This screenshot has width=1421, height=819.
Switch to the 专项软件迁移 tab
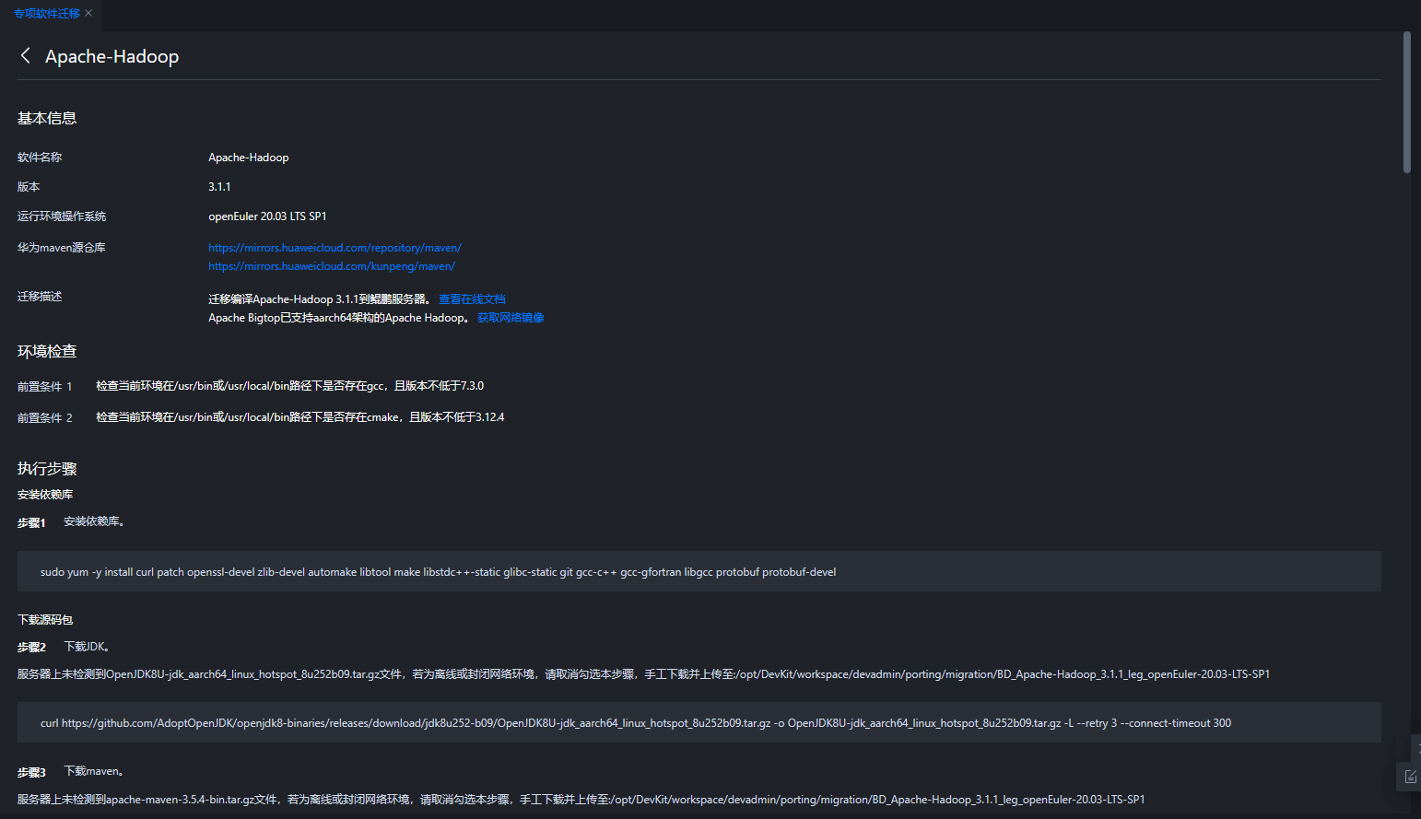46,13
